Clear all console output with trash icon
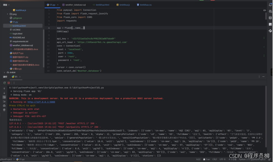This screenshot has width=273, height=162. [x=4, y=110]
